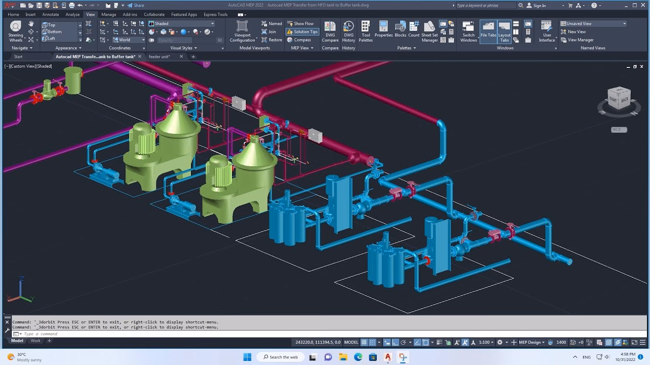Activate Show Flow display
This screenshot has height=365, width=650.
point(302,23)
